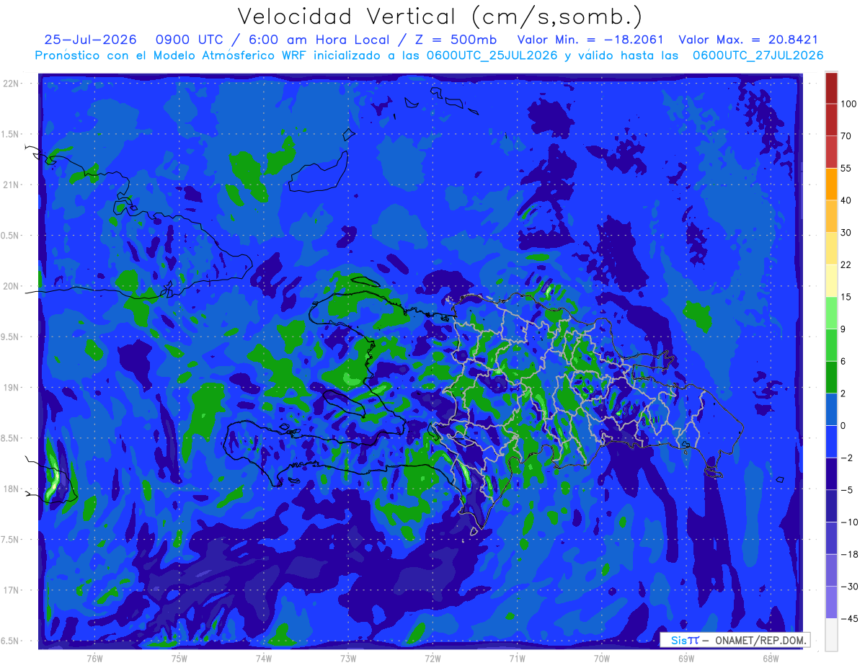
Task: Pick the white swatch below -45
Action: click(831, 635)
